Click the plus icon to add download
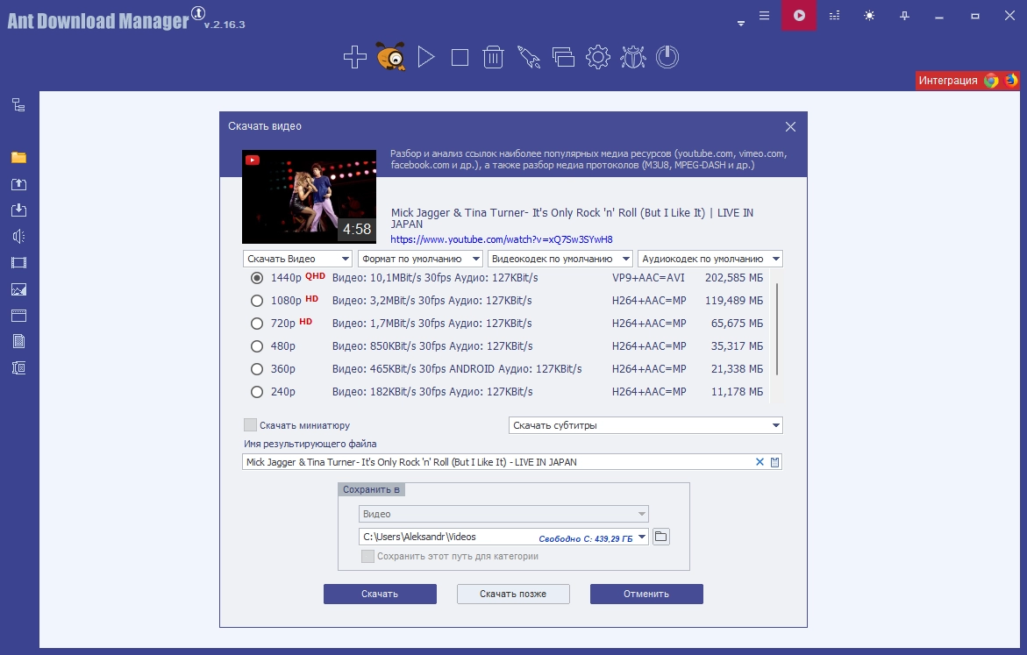 [355, 57]
